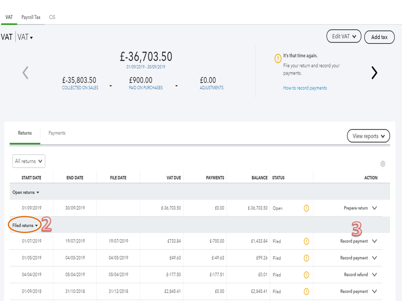Screen dimensions: 402x301
Task: Select the Payments tab
Action: tap(57, 133)
